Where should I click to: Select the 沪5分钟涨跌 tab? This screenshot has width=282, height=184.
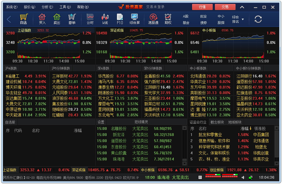click(x=61, y=68)
